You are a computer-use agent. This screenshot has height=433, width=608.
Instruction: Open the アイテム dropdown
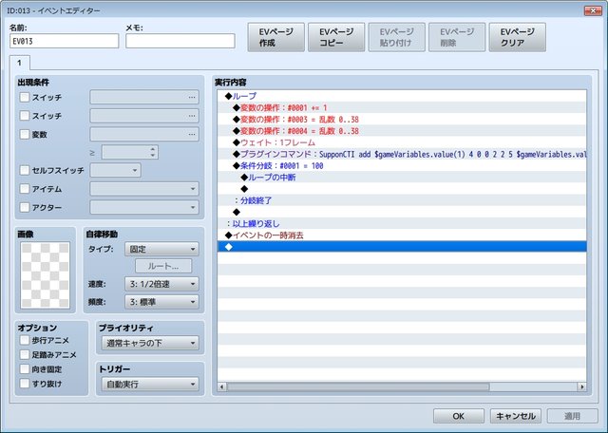pos(144,189)
